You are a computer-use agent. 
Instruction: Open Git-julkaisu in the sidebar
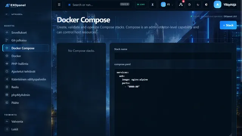click(26, 40)
